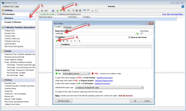The image size is (186, 111).
Task: Click the gray checkmark enable icon
Action: click(77, 10)
